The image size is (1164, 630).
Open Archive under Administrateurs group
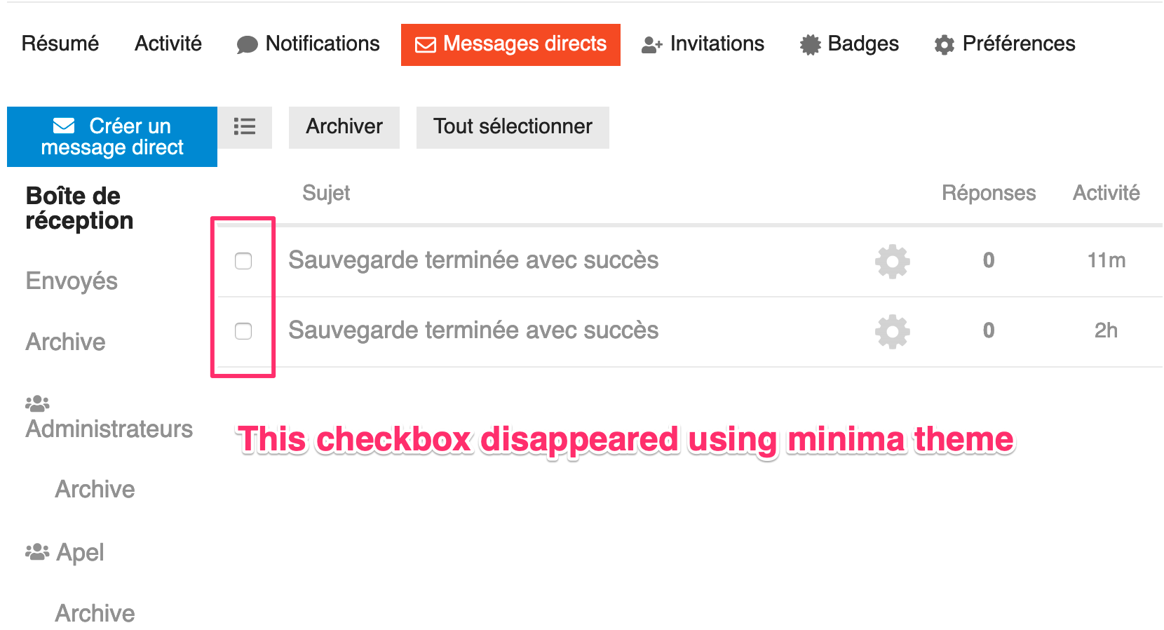pos(95,489)
